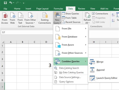
Task: Click the formula bar input area
Action: [x=104, y=34]
